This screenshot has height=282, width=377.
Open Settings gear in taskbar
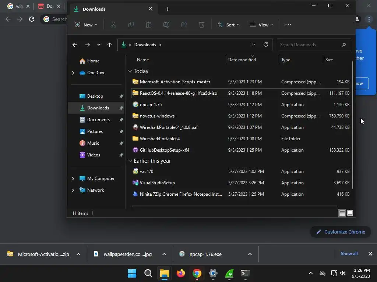click(x=213, y=273)
